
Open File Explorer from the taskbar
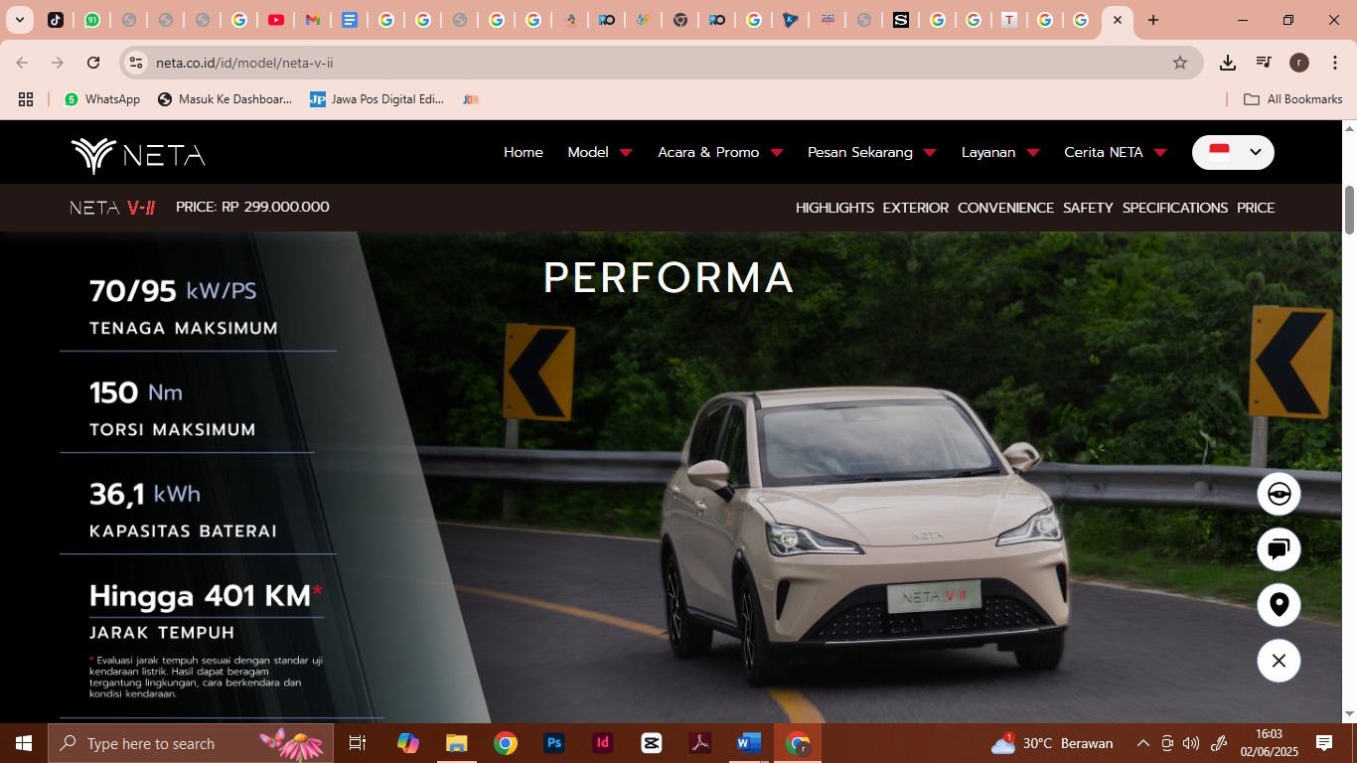pyautogui.click(x=456, y=743)
